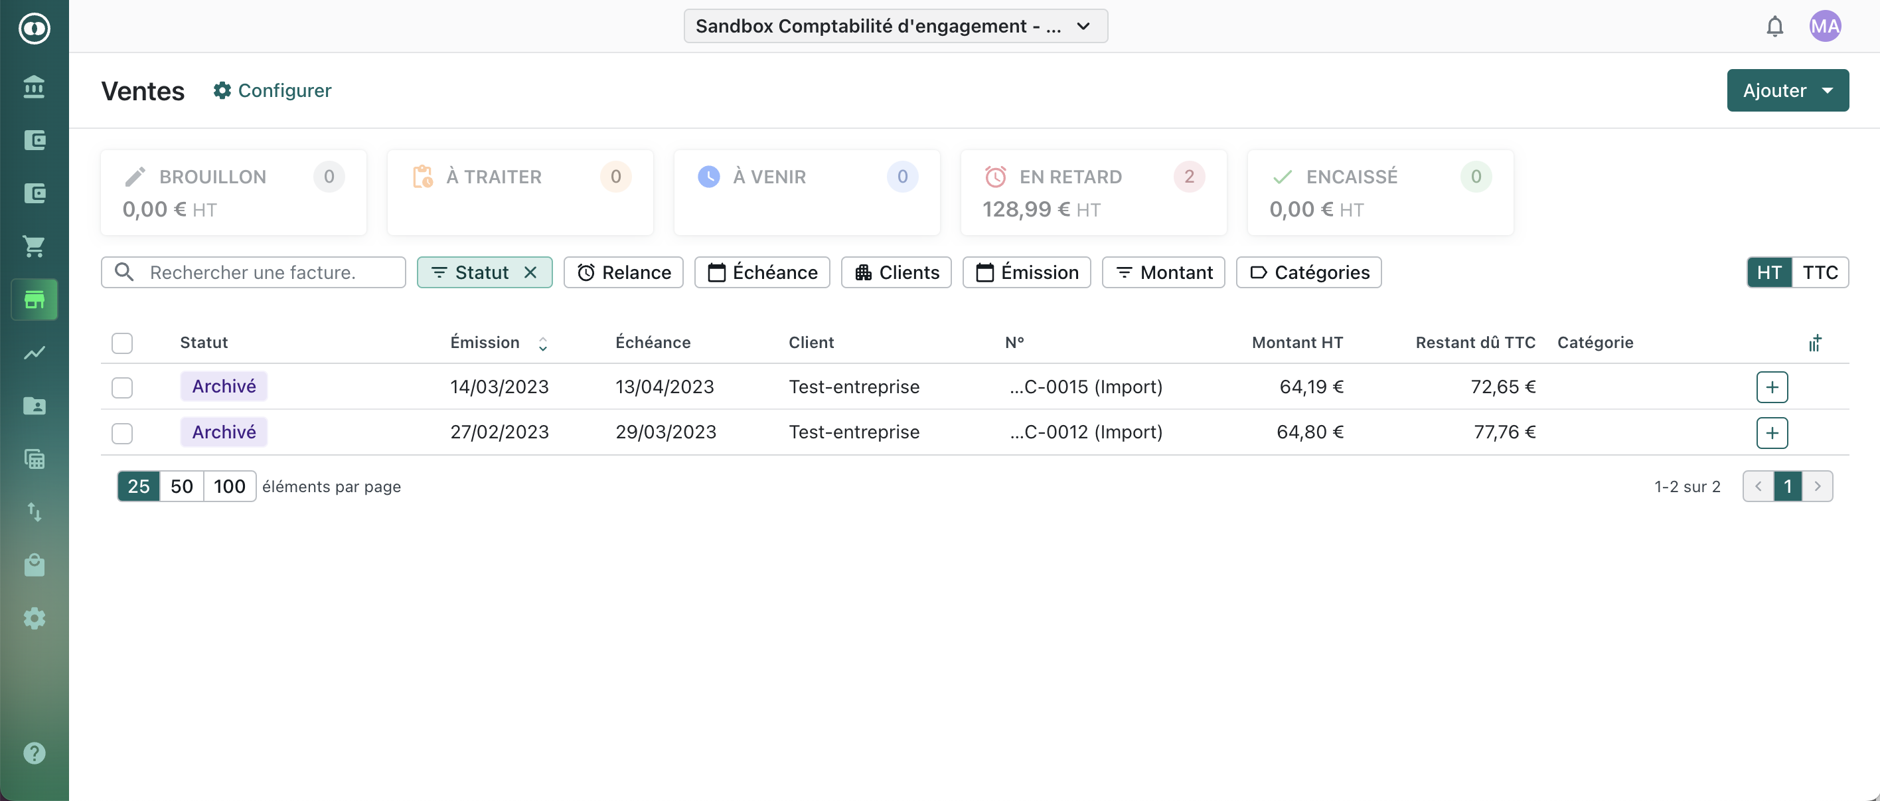Click the transfer arrows sidebar icon

click(x=34, y=512)
